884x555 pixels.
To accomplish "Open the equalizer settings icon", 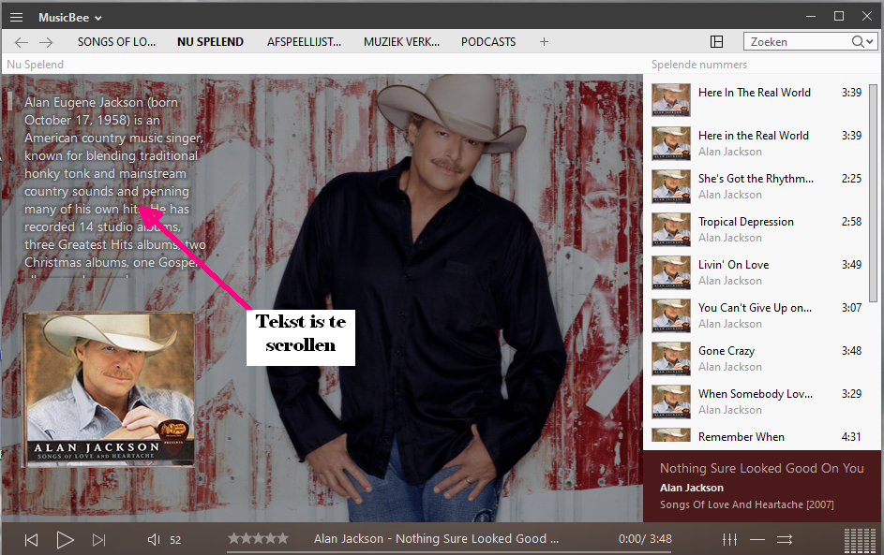I will [729, 540].
